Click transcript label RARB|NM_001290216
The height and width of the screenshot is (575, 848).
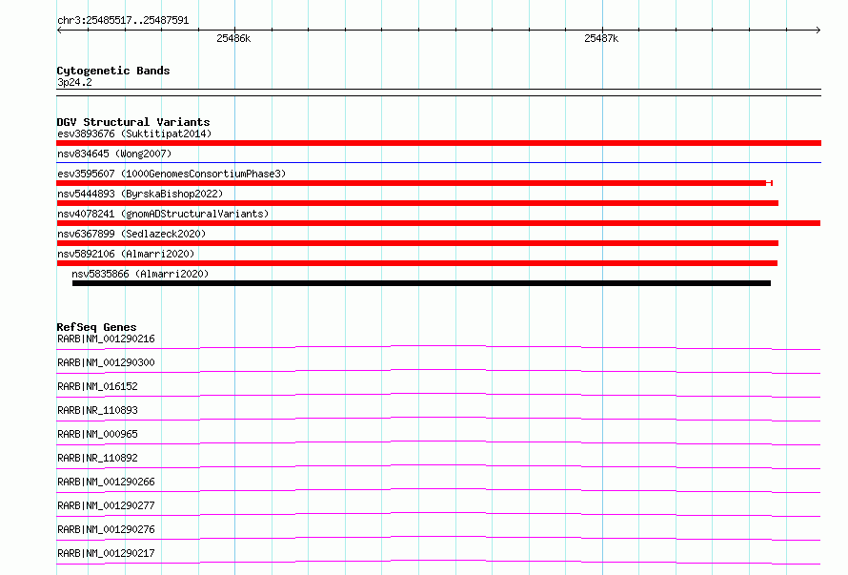click(x=106, y=339)
